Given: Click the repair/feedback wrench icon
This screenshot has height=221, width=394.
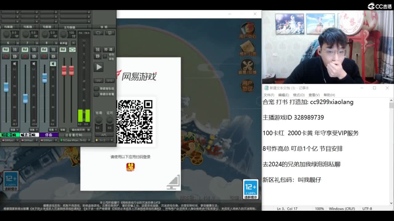Looking at the screenshot, I should pyautogui.click(x=247, y=67).
